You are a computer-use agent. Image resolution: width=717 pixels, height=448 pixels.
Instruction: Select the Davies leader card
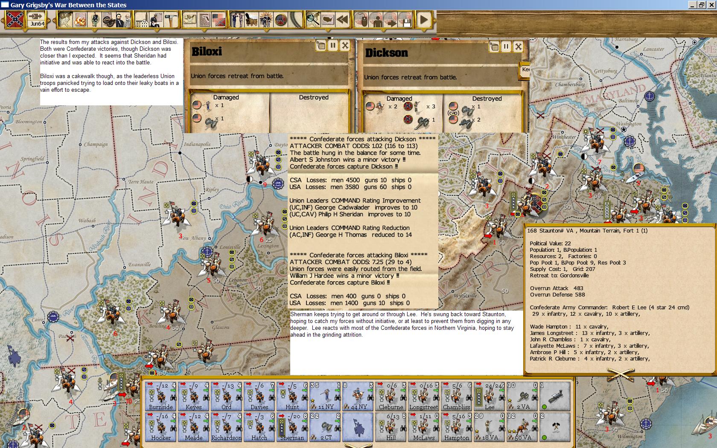259,396
